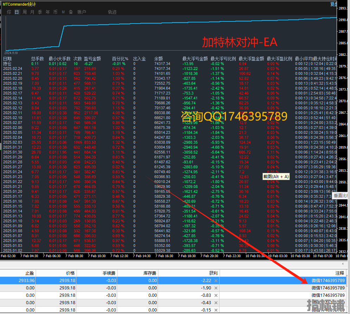The width and height of the screenshot is (350, 314).
Task: Show the 季 quarterly statistics tab
Action: 40,12
